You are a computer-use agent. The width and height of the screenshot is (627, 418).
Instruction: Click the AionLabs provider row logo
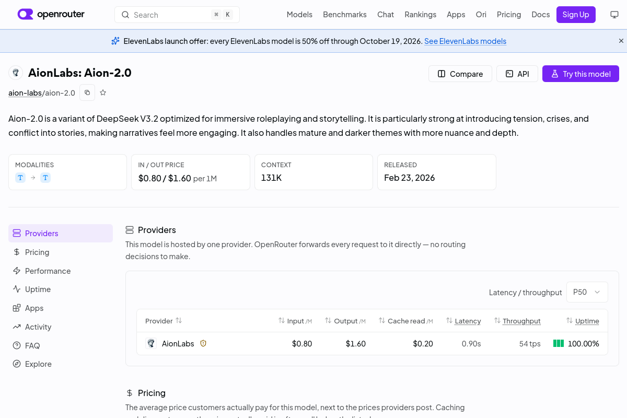pyautogui.click(x=151, y=343)
